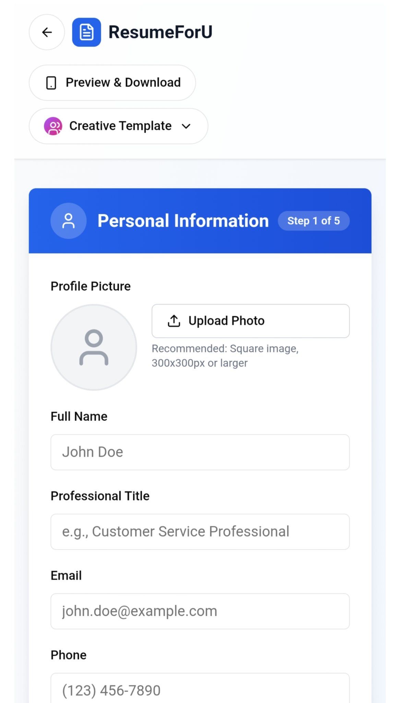The image size is (395, 703).
Task: Click the Step 1 of 5 badge
Action: (x=313, y=221)
